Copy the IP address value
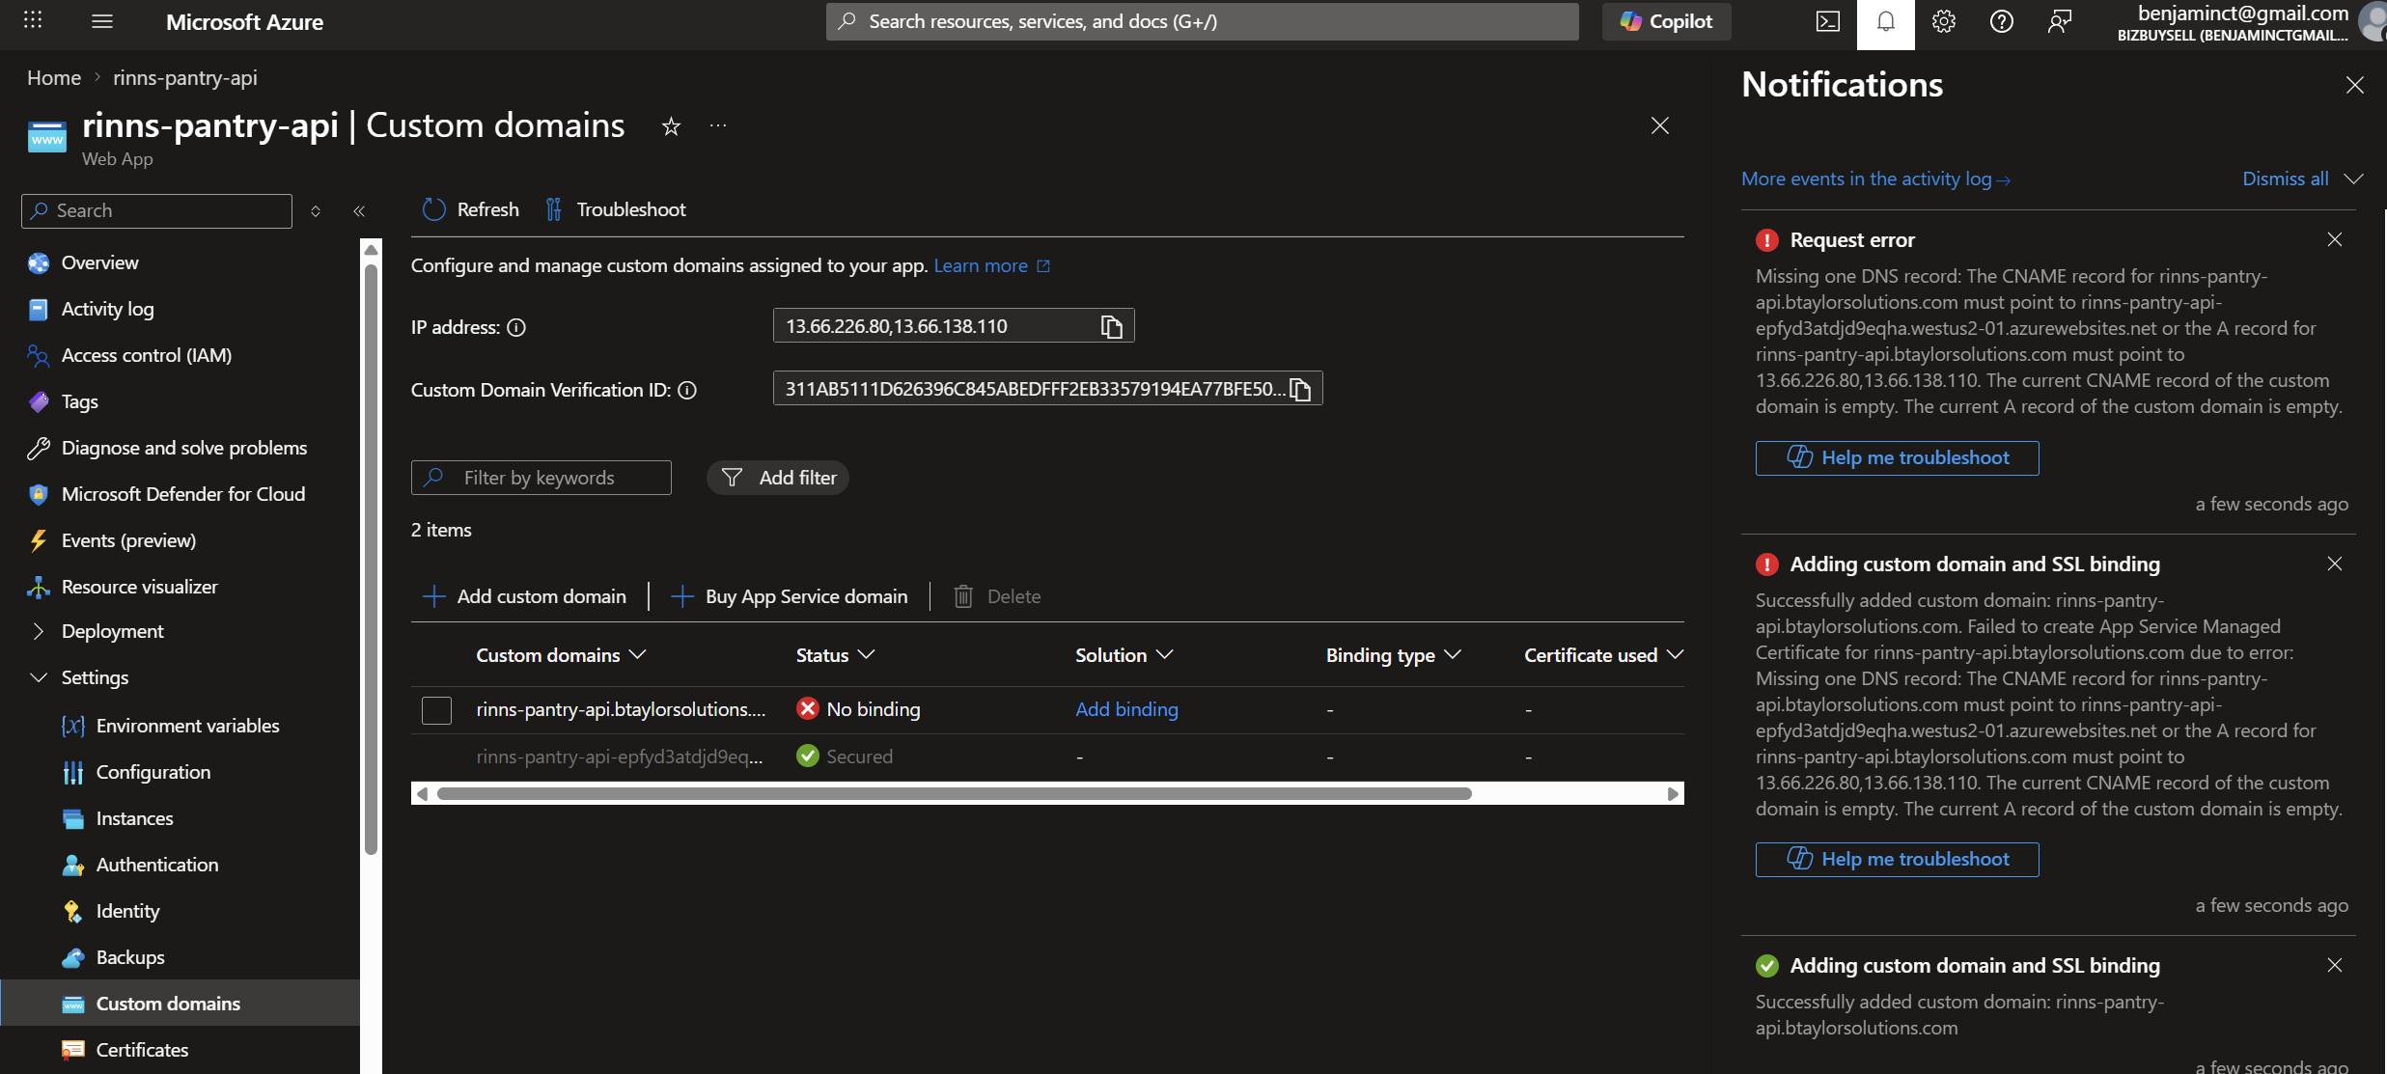Image resolution: width=2387 pixels, height=1074 pixels. (1111, 327)
